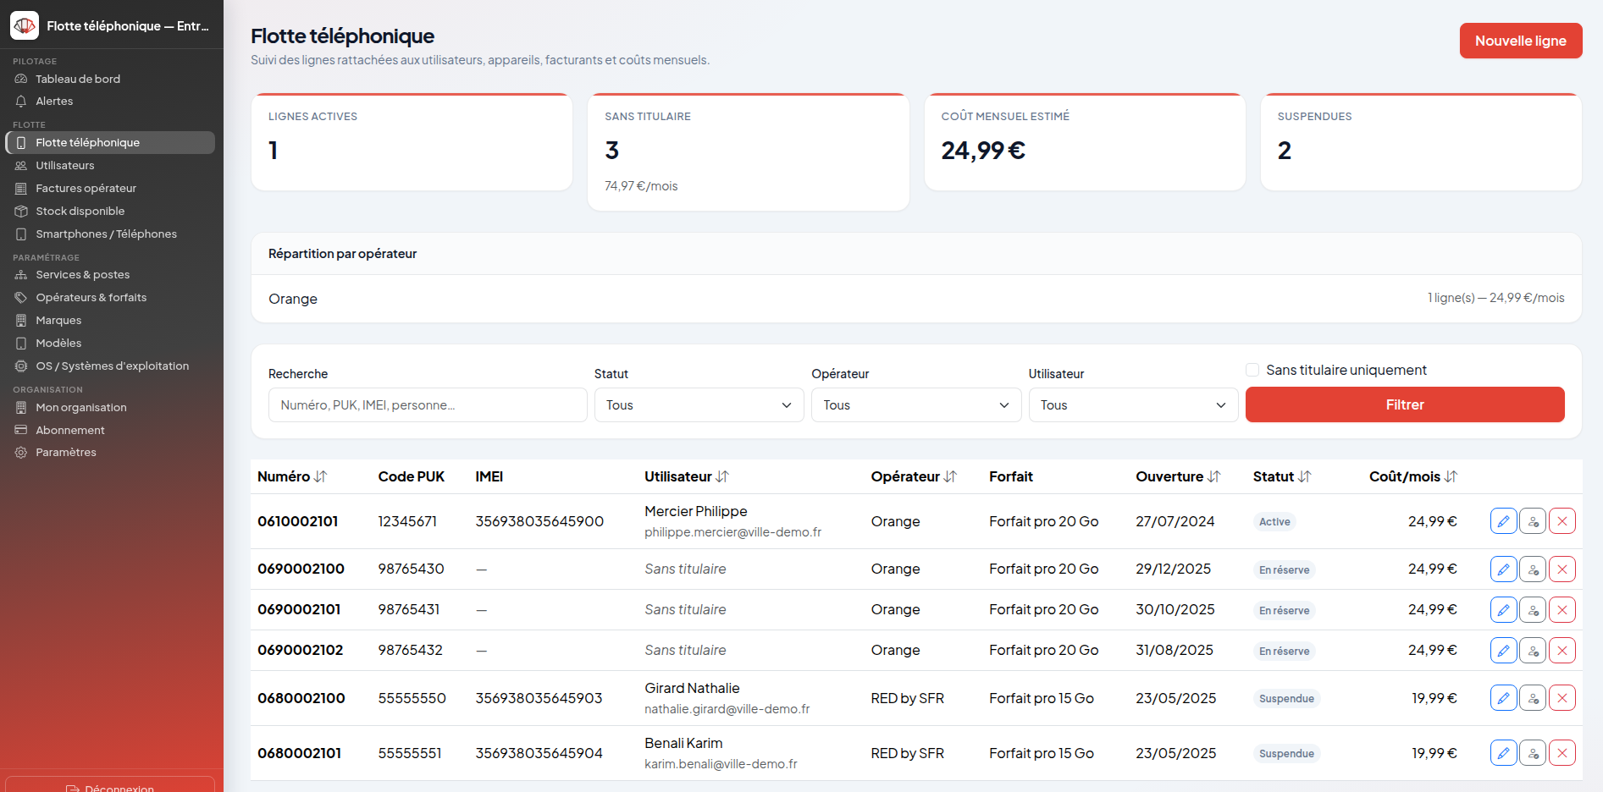The height and width of the screenshot is (792, 1603).
Task: Open Abonnement in sidebar
Action: point(110,431)
